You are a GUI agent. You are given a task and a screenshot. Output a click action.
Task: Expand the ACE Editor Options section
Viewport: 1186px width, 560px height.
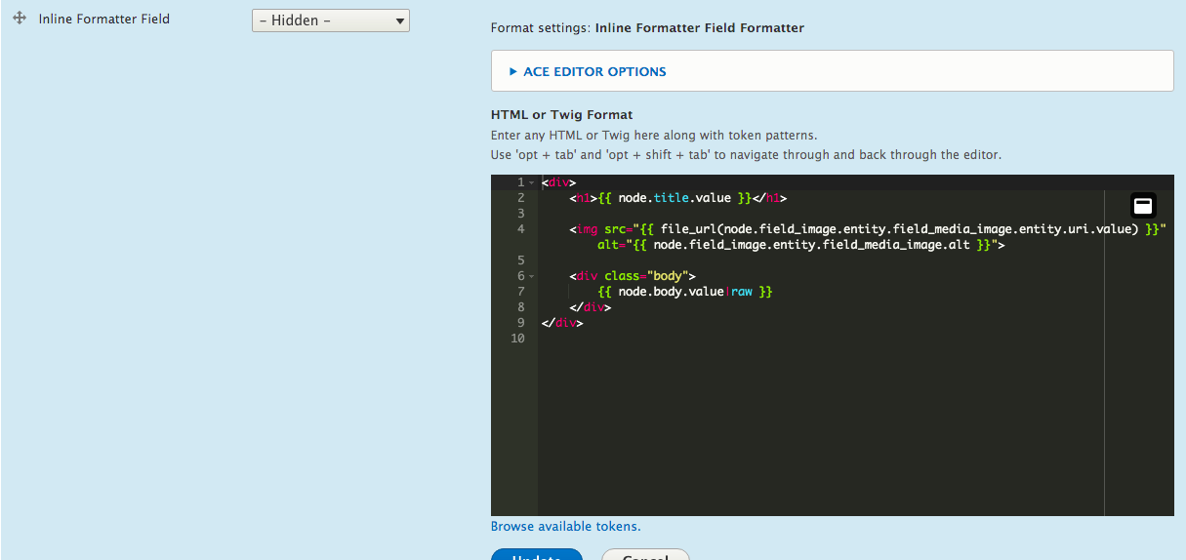coord(594,71)
